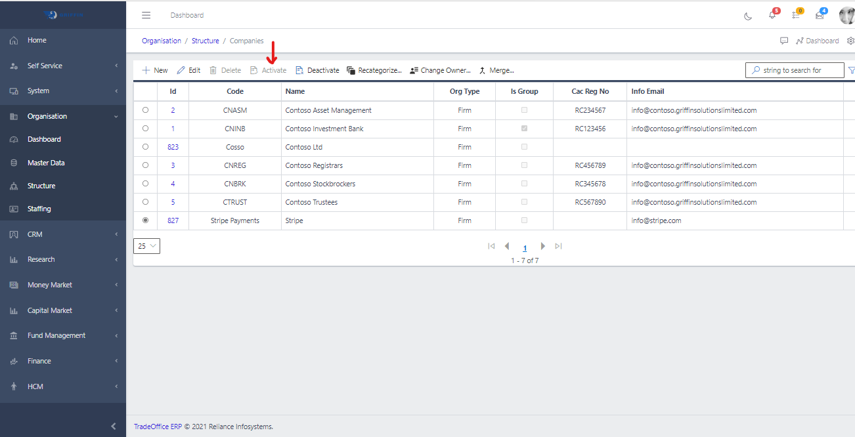Open the mail messages icon

pyautogui.click(x=820, y=15)
